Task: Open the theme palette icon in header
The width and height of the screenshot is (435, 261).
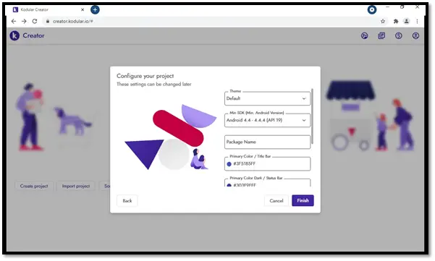Action: pyautogui.click(x=365, y=35)
